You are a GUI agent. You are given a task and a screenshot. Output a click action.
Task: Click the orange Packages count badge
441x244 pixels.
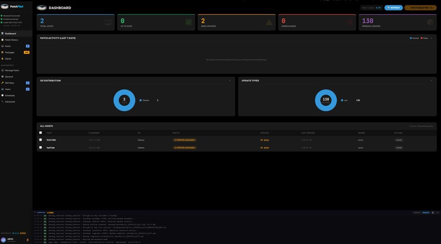point(27,52)
